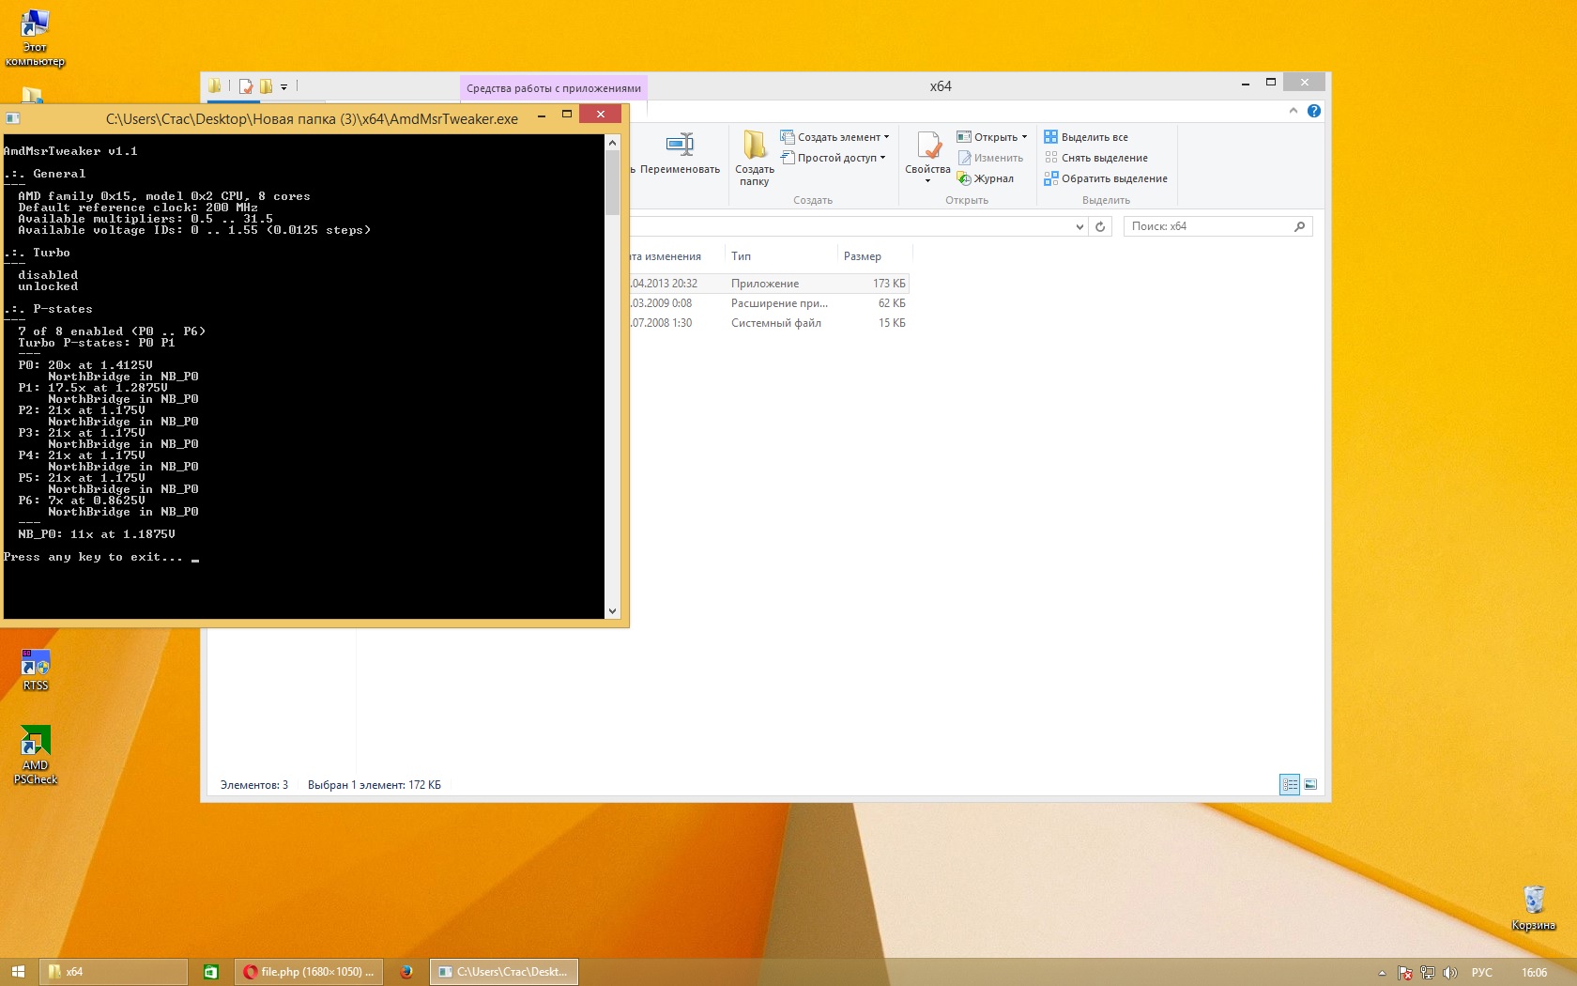This screenshot has width=1577, height=986.
Task: Expand the Свойства dropdown arrow
Action: pos(927,181)
